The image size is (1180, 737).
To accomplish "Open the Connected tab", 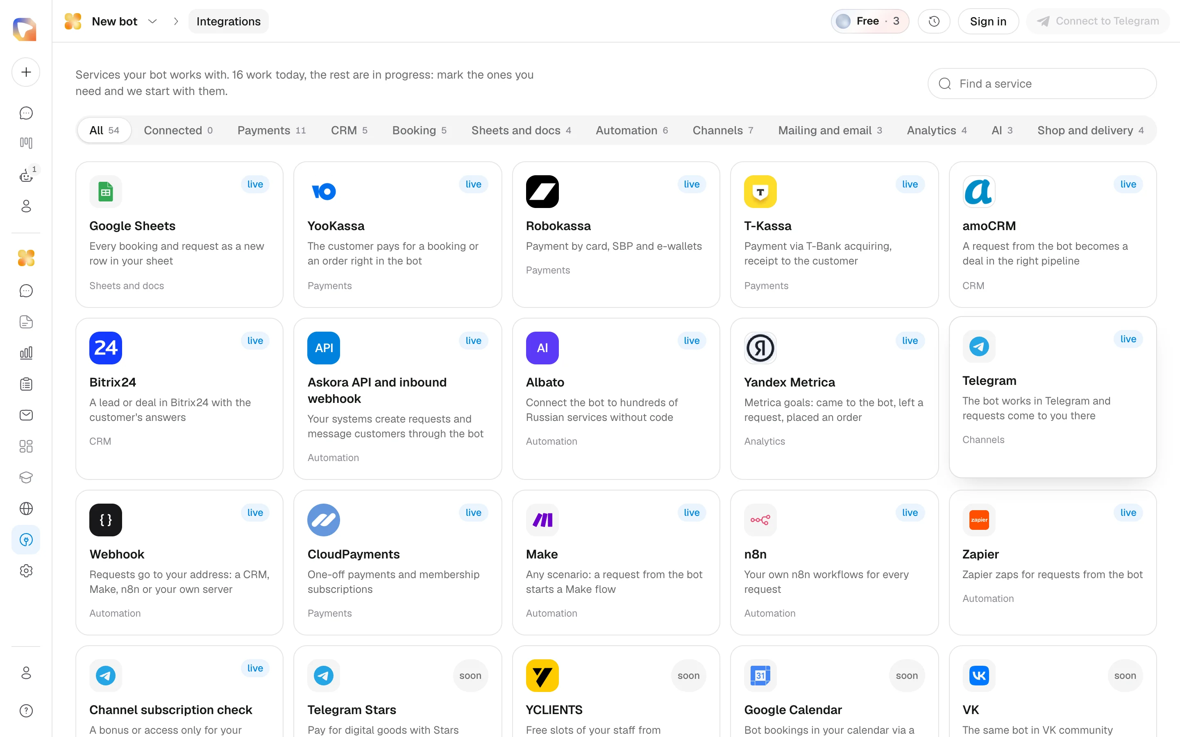I will tap(178, 130).
